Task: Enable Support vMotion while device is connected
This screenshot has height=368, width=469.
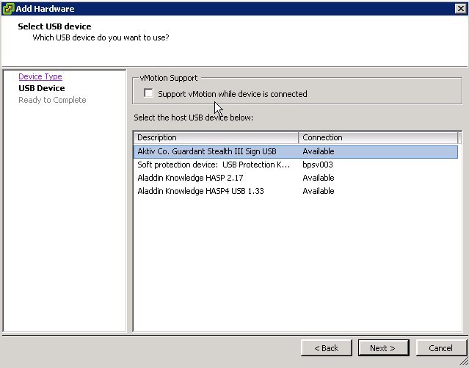Action: (x=148, y=93)
